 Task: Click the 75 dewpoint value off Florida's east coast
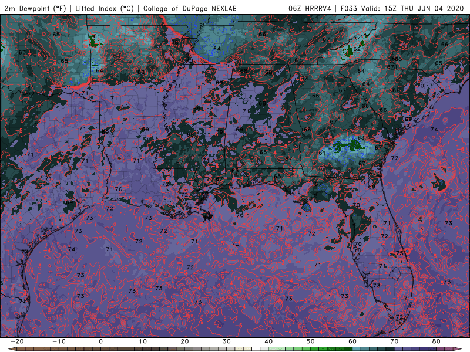coord(399,253)
